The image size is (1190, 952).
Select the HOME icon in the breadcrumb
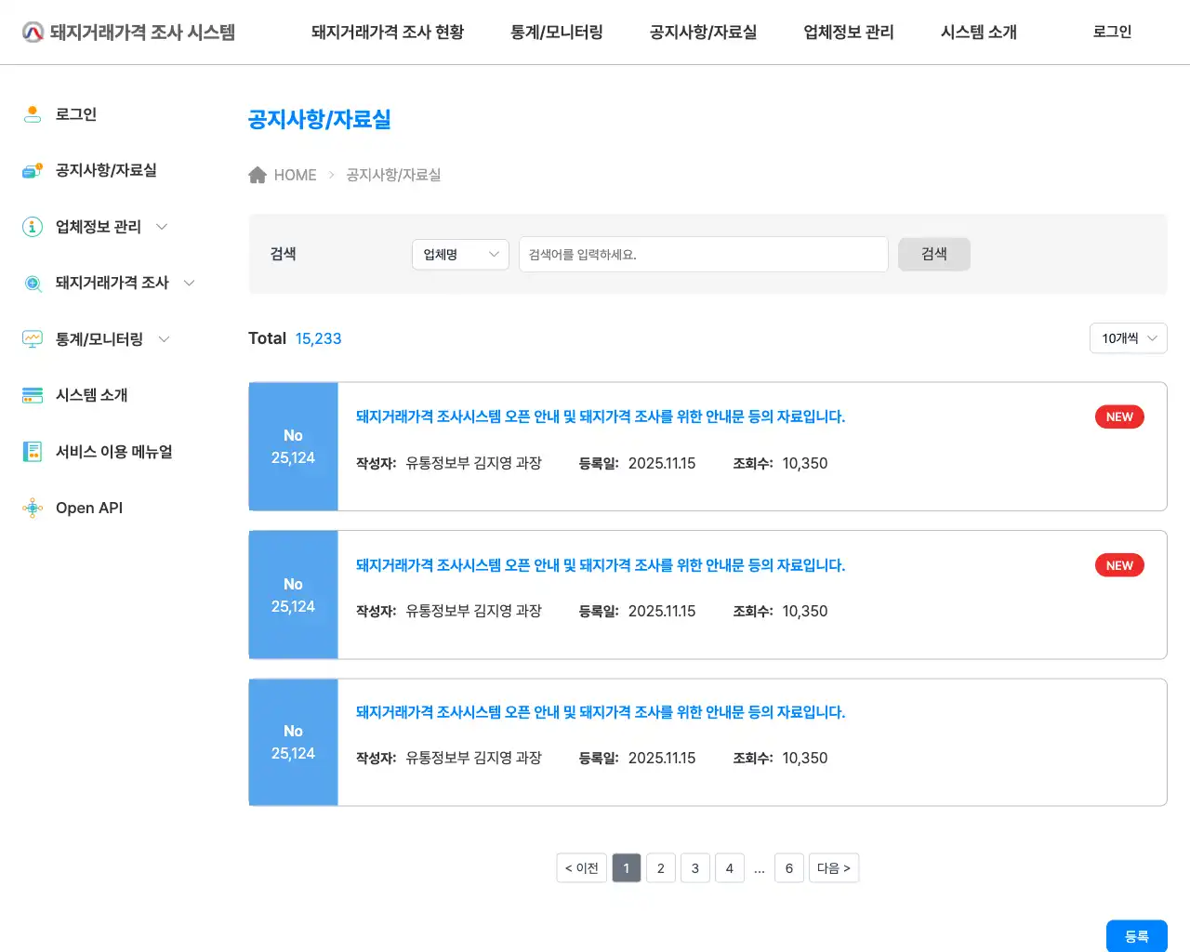pyautogui.click(x=258, y=174)
